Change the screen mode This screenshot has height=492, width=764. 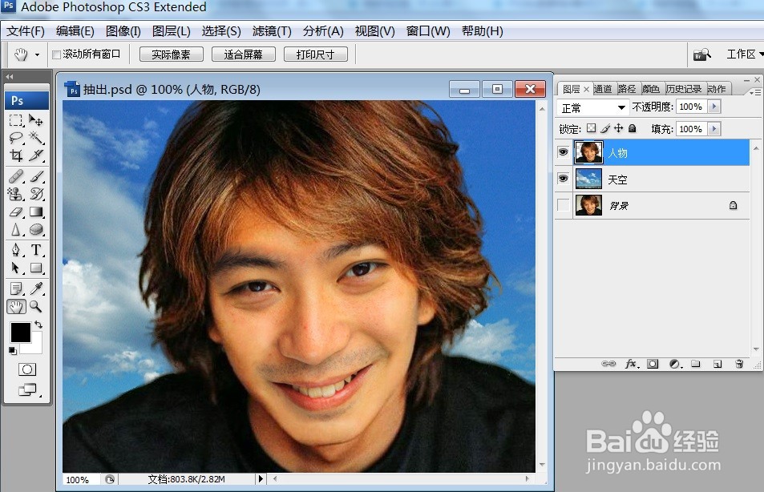(x=26, y=389)
